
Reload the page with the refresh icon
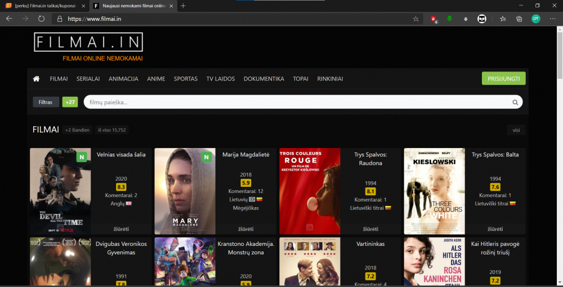(x=41, y=19)
